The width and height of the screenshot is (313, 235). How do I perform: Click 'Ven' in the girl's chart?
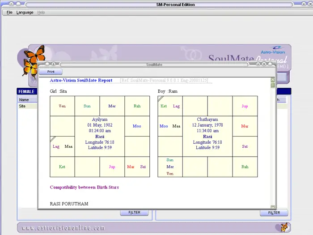[x=62, y=106]
